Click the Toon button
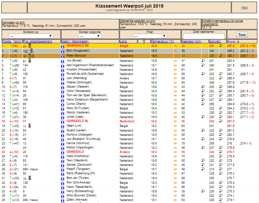 click(x=242, y=35)
